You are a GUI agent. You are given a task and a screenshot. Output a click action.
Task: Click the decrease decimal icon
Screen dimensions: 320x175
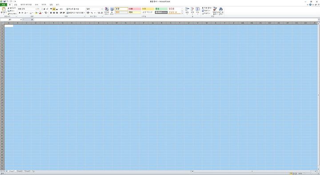(x=102, y=12)
